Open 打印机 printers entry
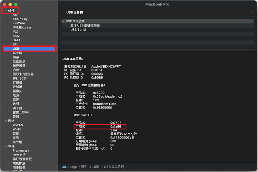 (x=17, y=83)
